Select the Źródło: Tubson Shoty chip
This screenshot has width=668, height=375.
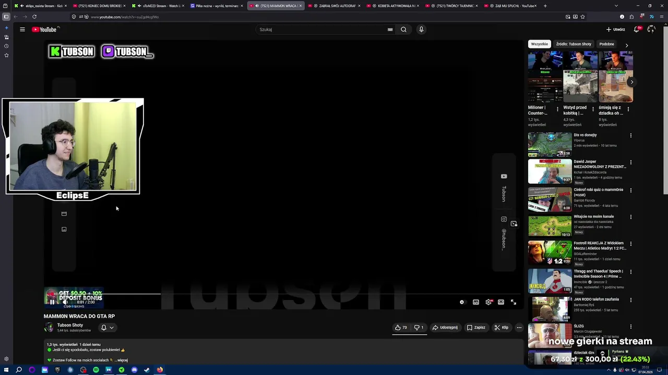(x=574, y=44)
